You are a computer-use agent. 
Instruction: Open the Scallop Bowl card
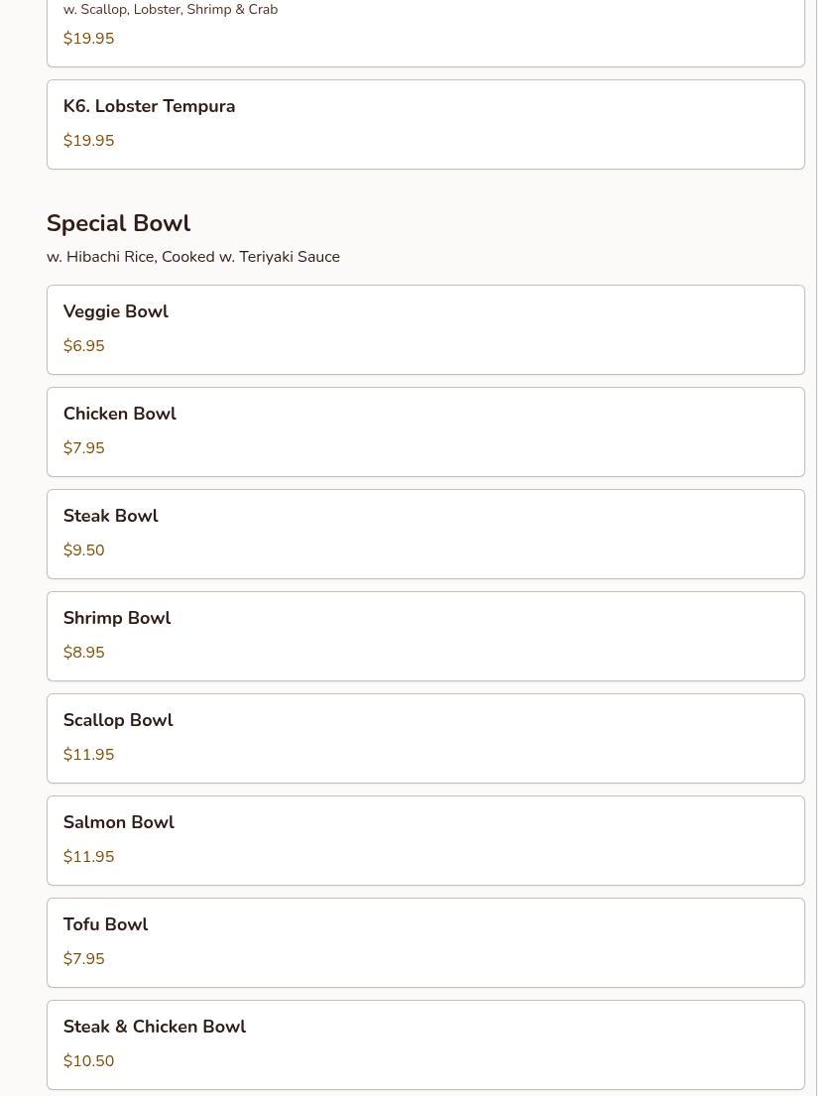coord(425,738)
